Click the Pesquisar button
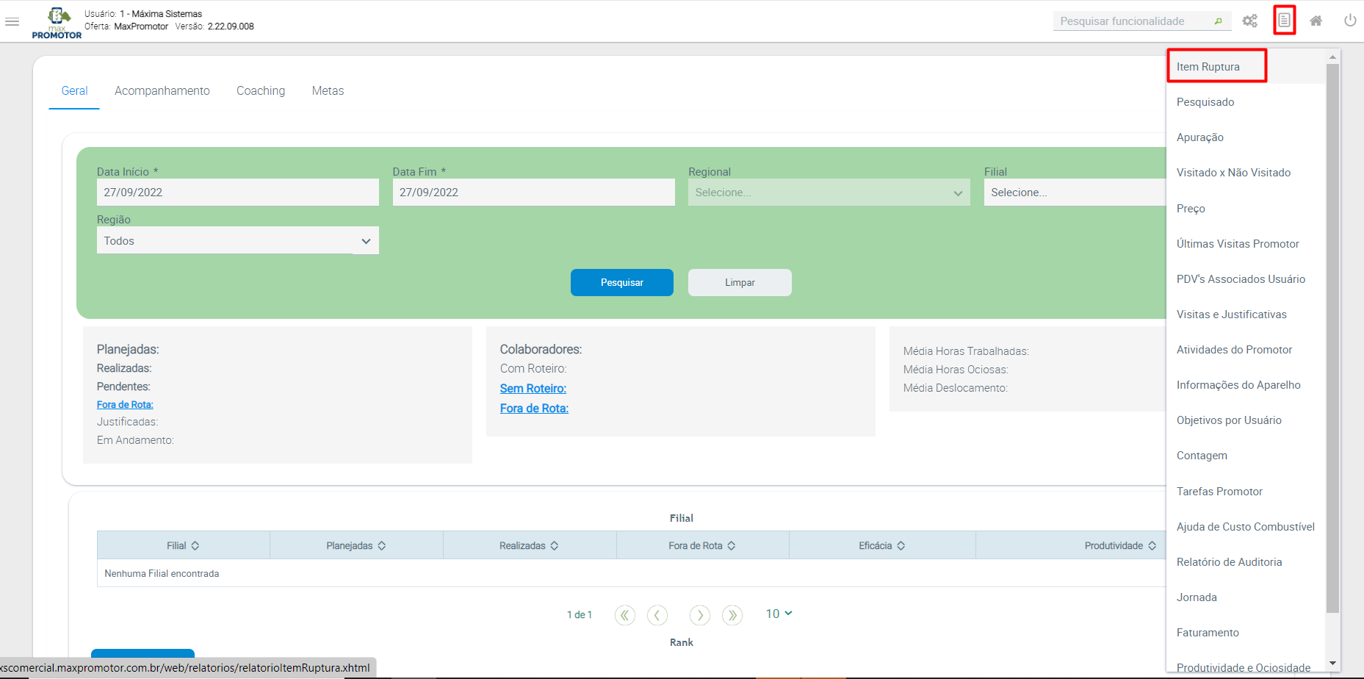 (x=622, y=282)
